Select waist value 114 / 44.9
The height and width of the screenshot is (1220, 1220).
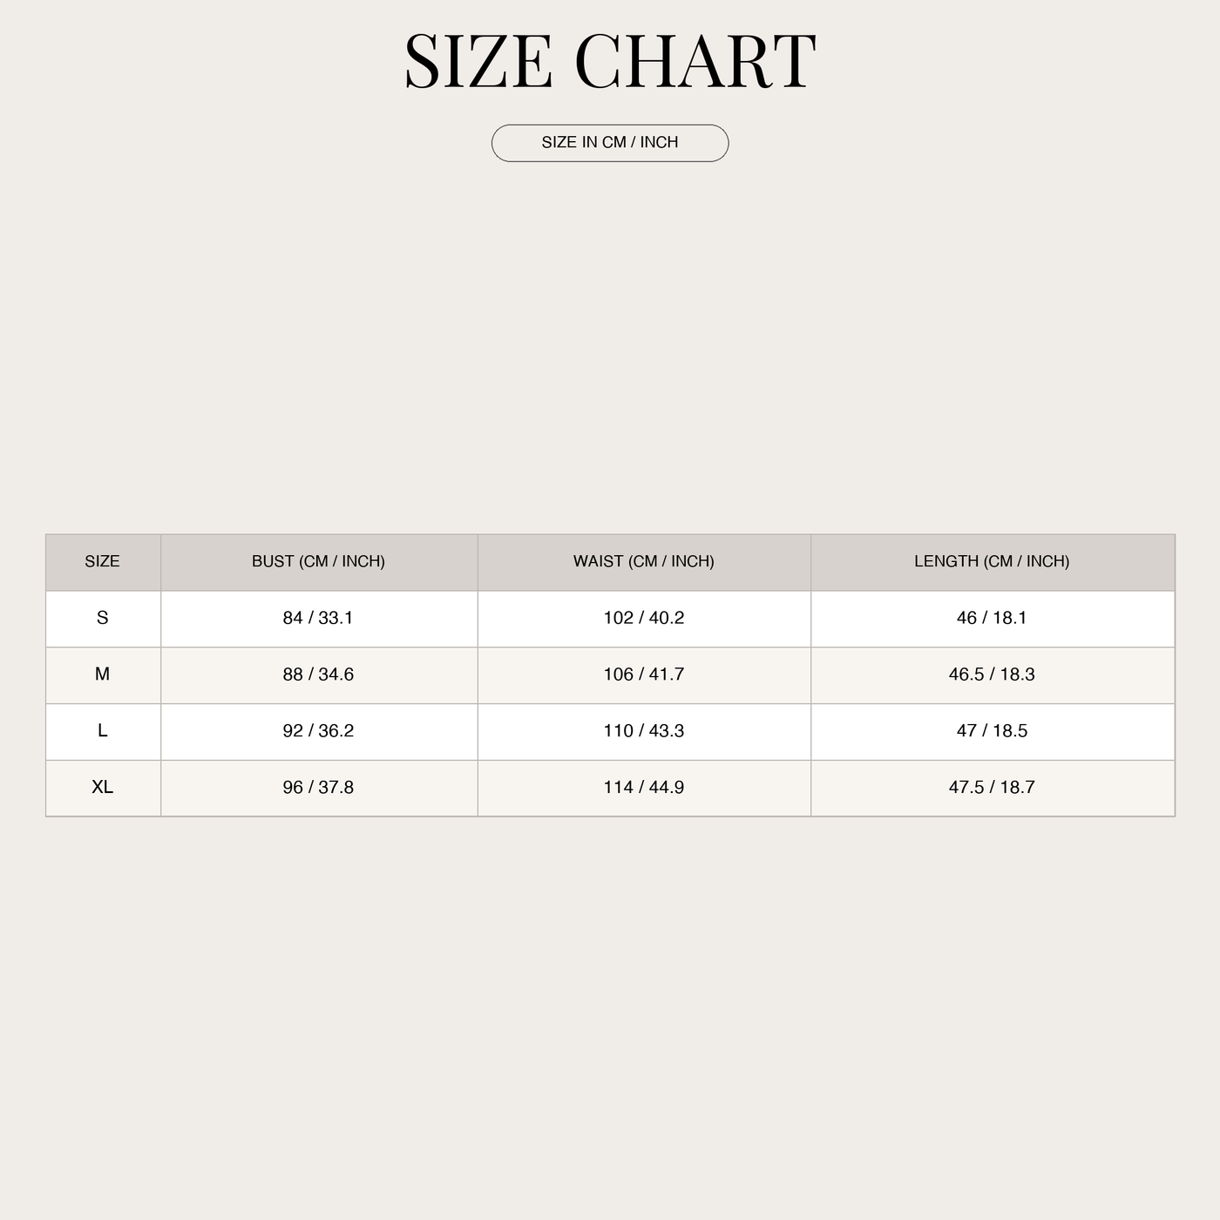click(x=644, y=787)
